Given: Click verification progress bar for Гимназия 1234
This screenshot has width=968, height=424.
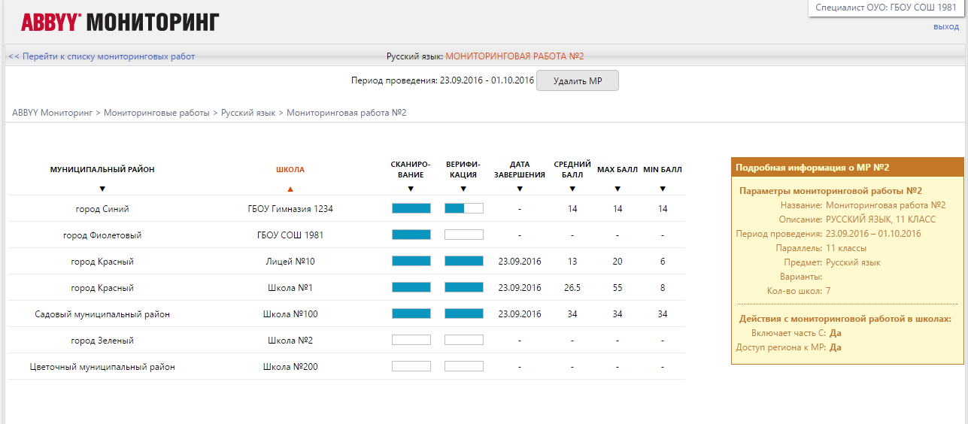Looking at the screenshot, I should 463,208.
